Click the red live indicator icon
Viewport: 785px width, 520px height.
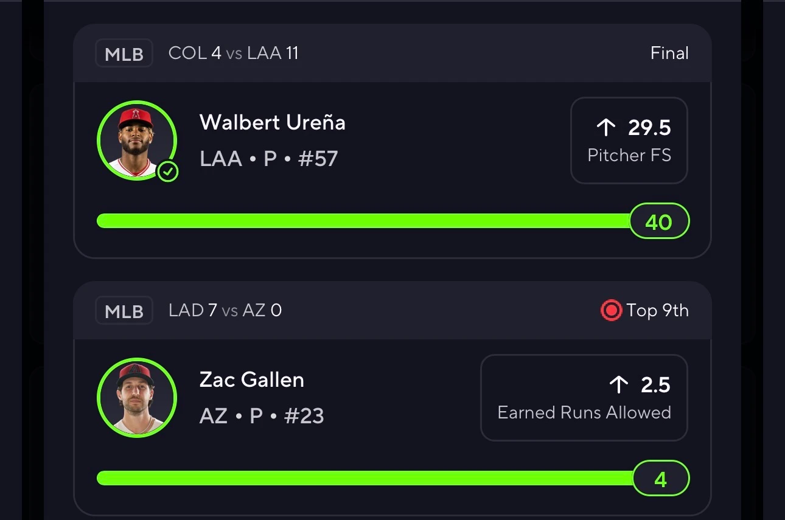point(610,311)
